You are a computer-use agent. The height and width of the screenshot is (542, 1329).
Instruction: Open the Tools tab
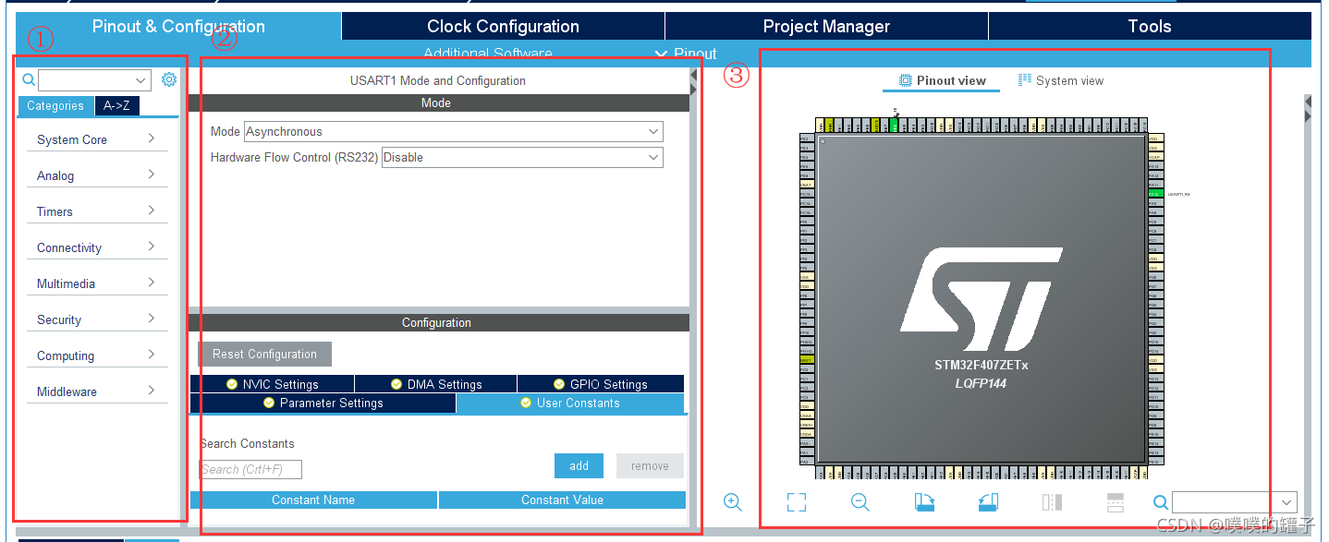click(x=1150, y=26)
